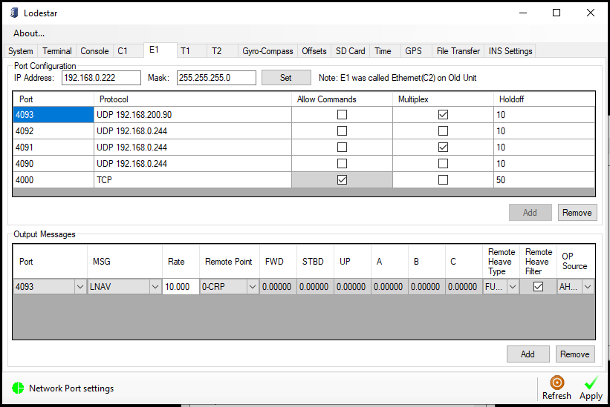Click the Lodestar app icon in title bar
This screenshot has height=407, width=610.
12,13
